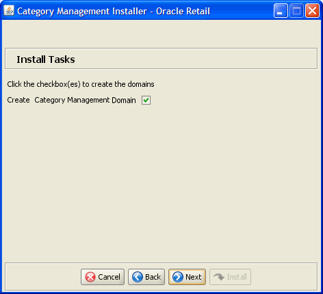The image size is (323, 294).
Task: Click the window title 'Category Management Installer - Oracle Retail'
Action: 114,12
